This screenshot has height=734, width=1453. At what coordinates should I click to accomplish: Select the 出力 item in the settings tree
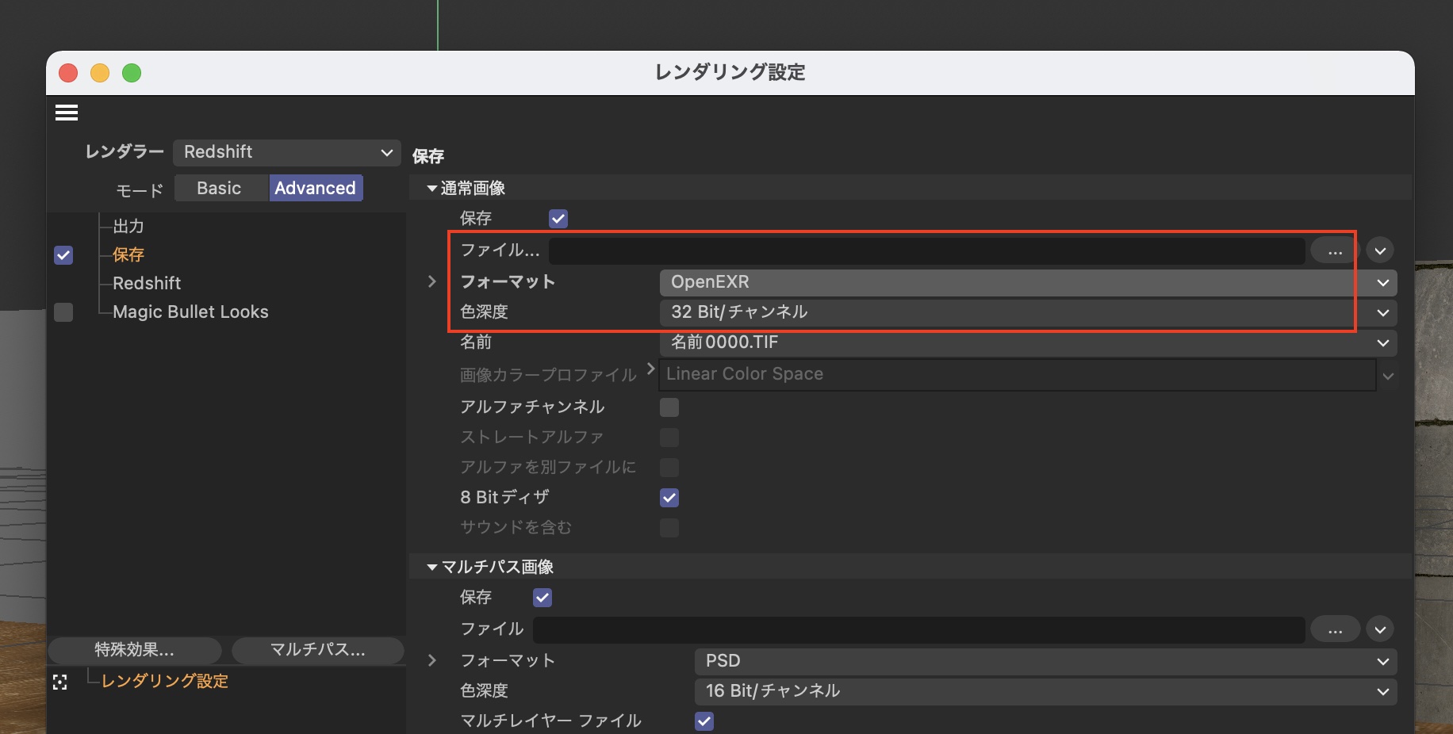coord(128,227)
